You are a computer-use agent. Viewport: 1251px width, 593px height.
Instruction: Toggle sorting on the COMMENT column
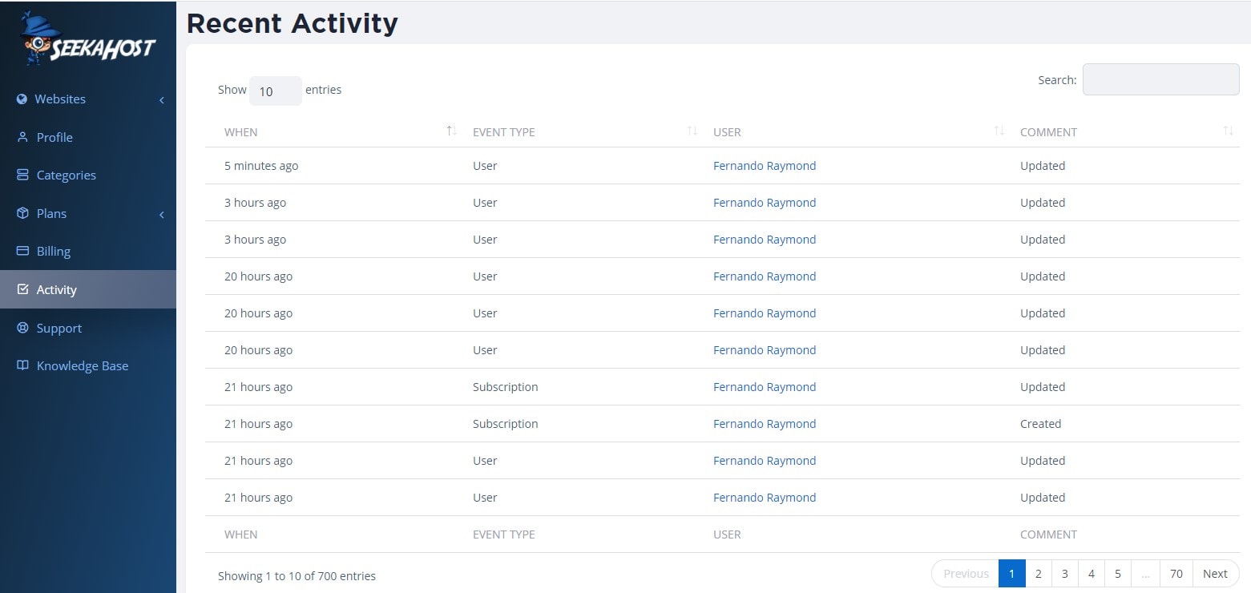(1228, 131)
